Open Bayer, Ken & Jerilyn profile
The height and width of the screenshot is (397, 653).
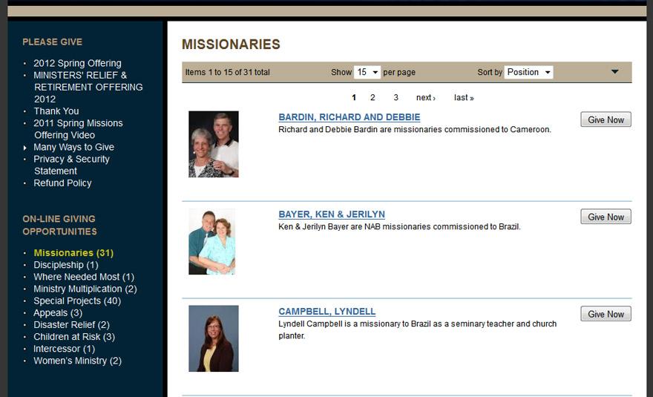pyautogui.click(x=332, y=214)
